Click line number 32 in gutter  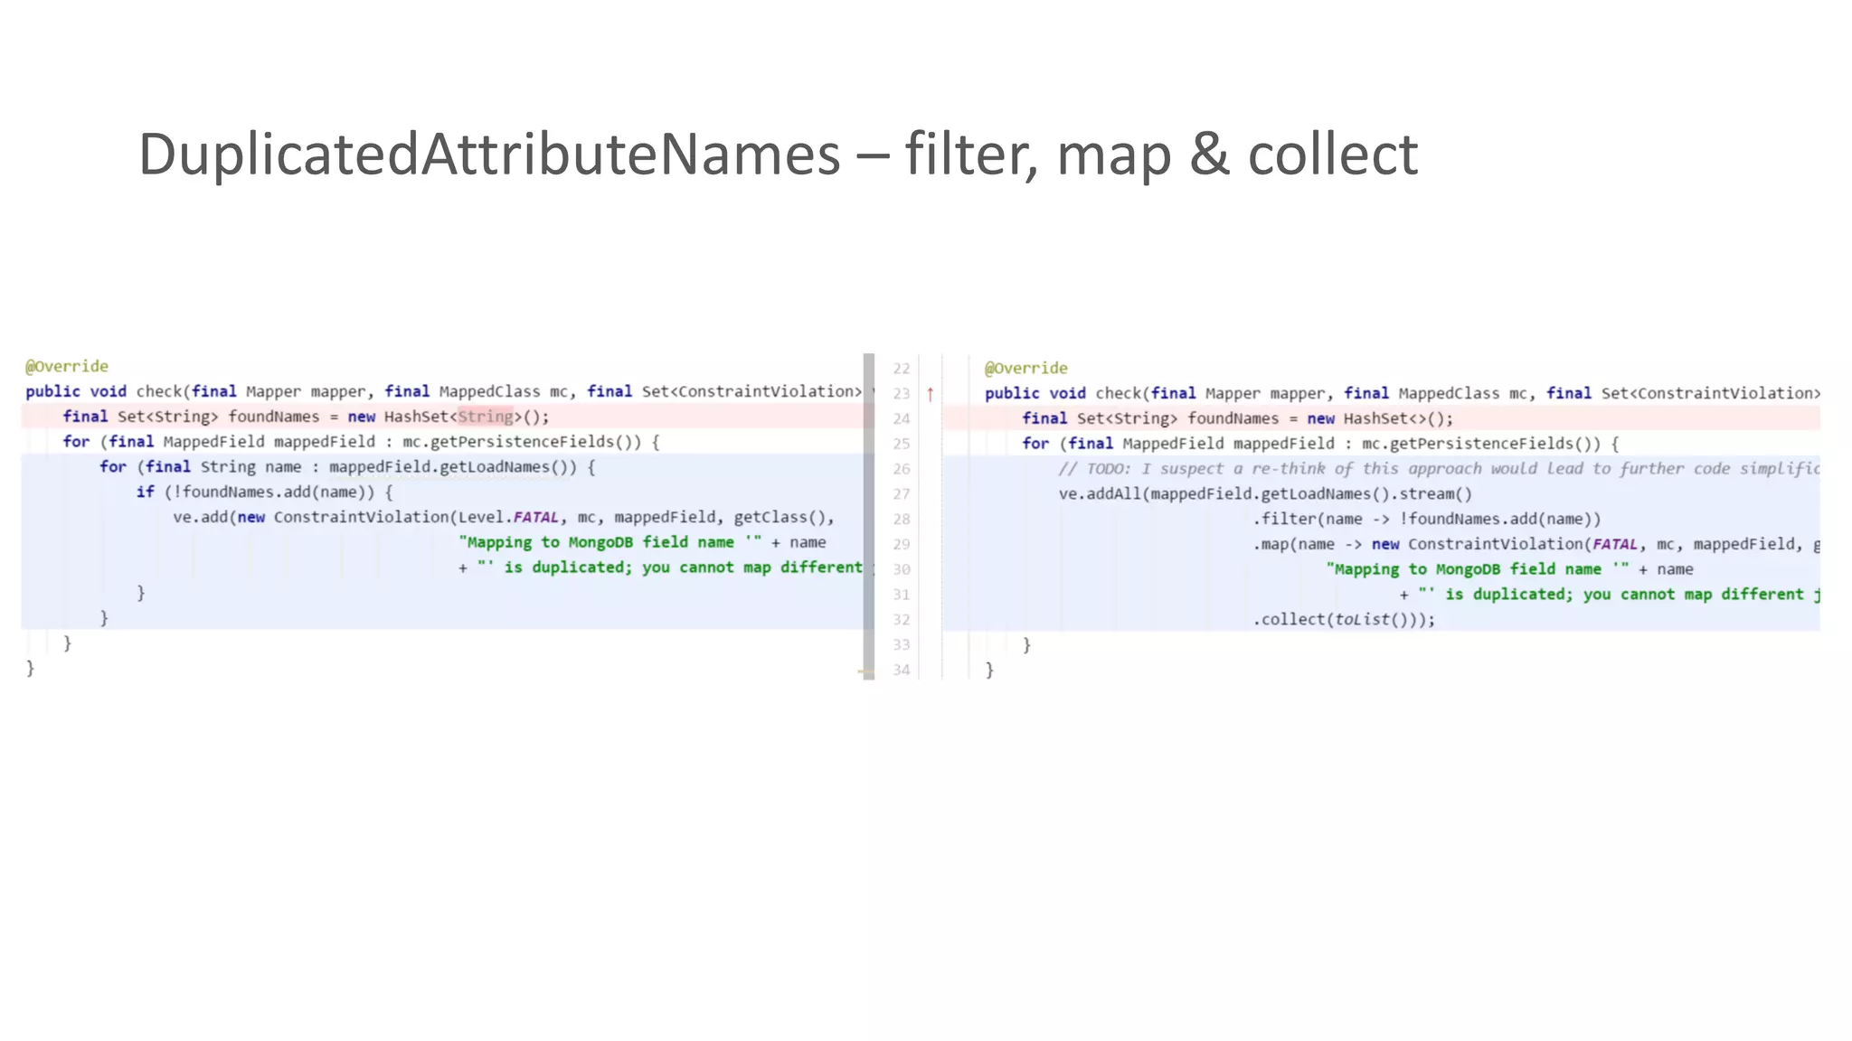[x=902, y=620]
